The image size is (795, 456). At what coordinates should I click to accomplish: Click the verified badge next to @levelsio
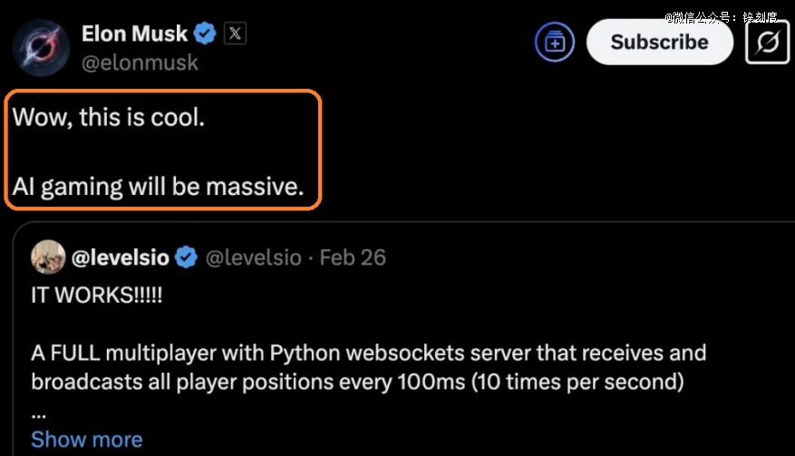click(x=186, y=258)
